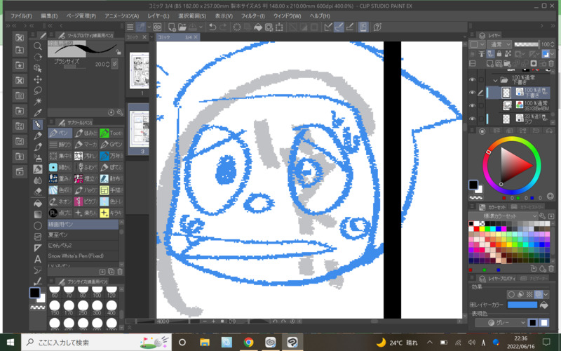Toggle Snap to Special Ruler in the command bar

pos(339,27)
